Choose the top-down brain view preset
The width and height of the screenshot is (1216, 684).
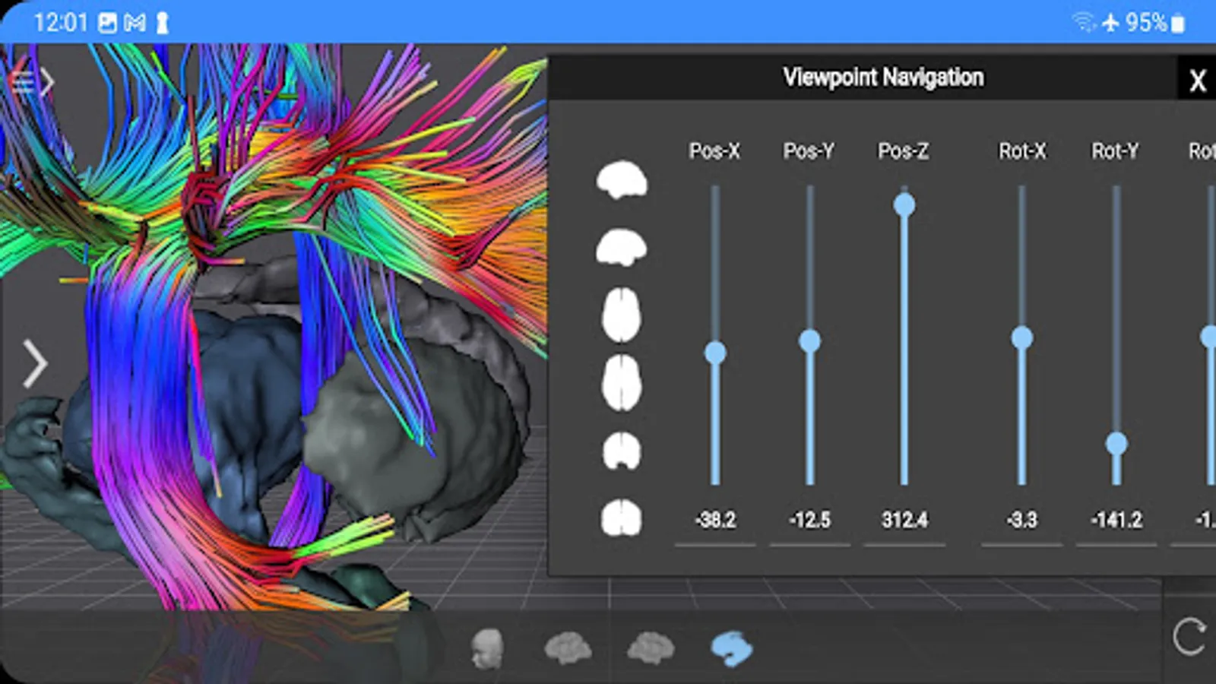(x=622, y=315)
